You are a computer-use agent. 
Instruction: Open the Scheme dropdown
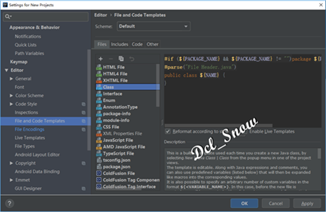[x=154, y=26]
